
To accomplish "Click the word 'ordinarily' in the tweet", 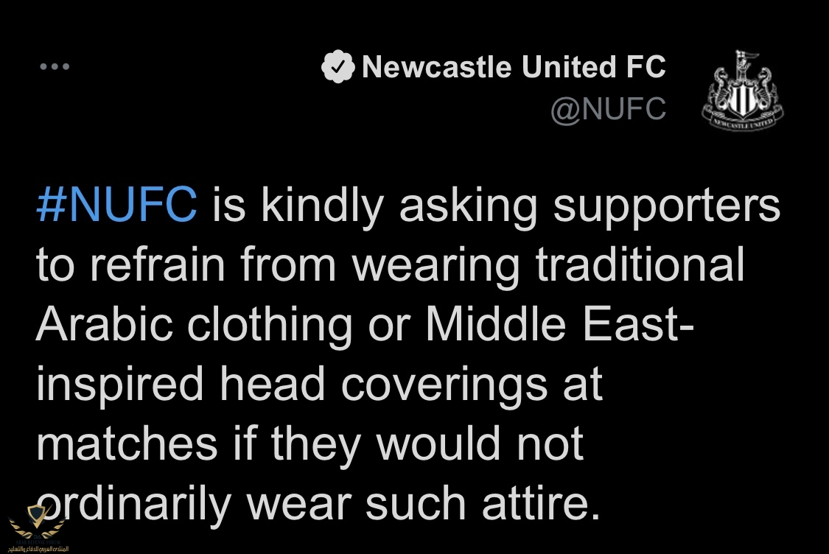I will click(x=134, y=505).
